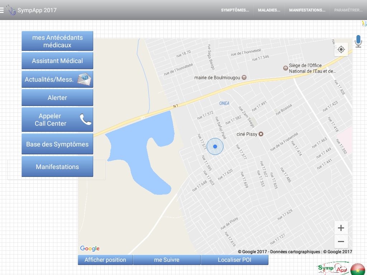367x275 pixels.
Task: Click the rue 17.629 label
Action: tap(285, 215)
